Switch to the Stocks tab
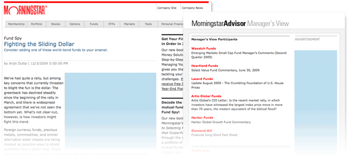 [x=55, y=24]
